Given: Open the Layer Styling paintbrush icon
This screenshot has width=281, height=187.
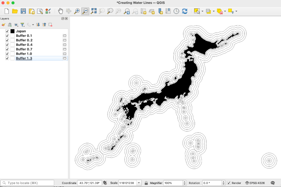Looking at the screenshot, I should (4, 25).
